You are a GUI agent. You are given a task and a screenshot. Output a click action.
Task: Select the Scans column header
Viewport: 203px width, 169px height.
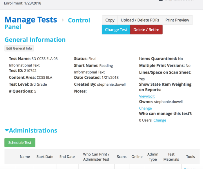(x=122, y=157)
